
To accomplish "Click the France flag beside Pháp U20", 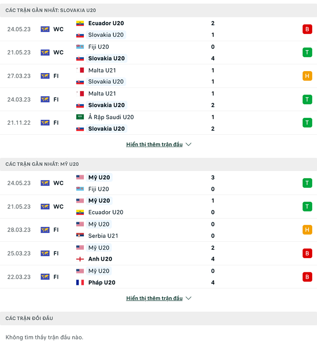I will click(x=80, y=283).
